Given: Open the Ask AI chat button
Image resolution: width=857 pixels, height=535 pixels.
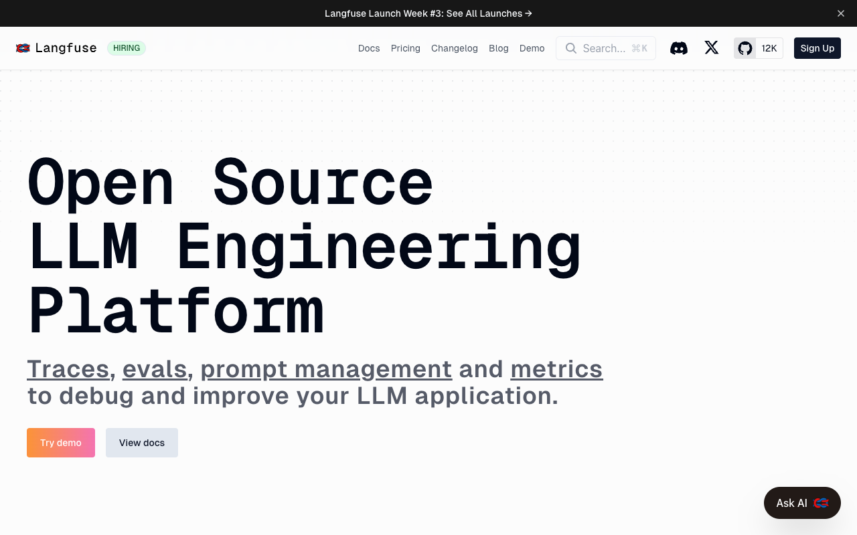Looking at the screenshot, I should point(802,503).
